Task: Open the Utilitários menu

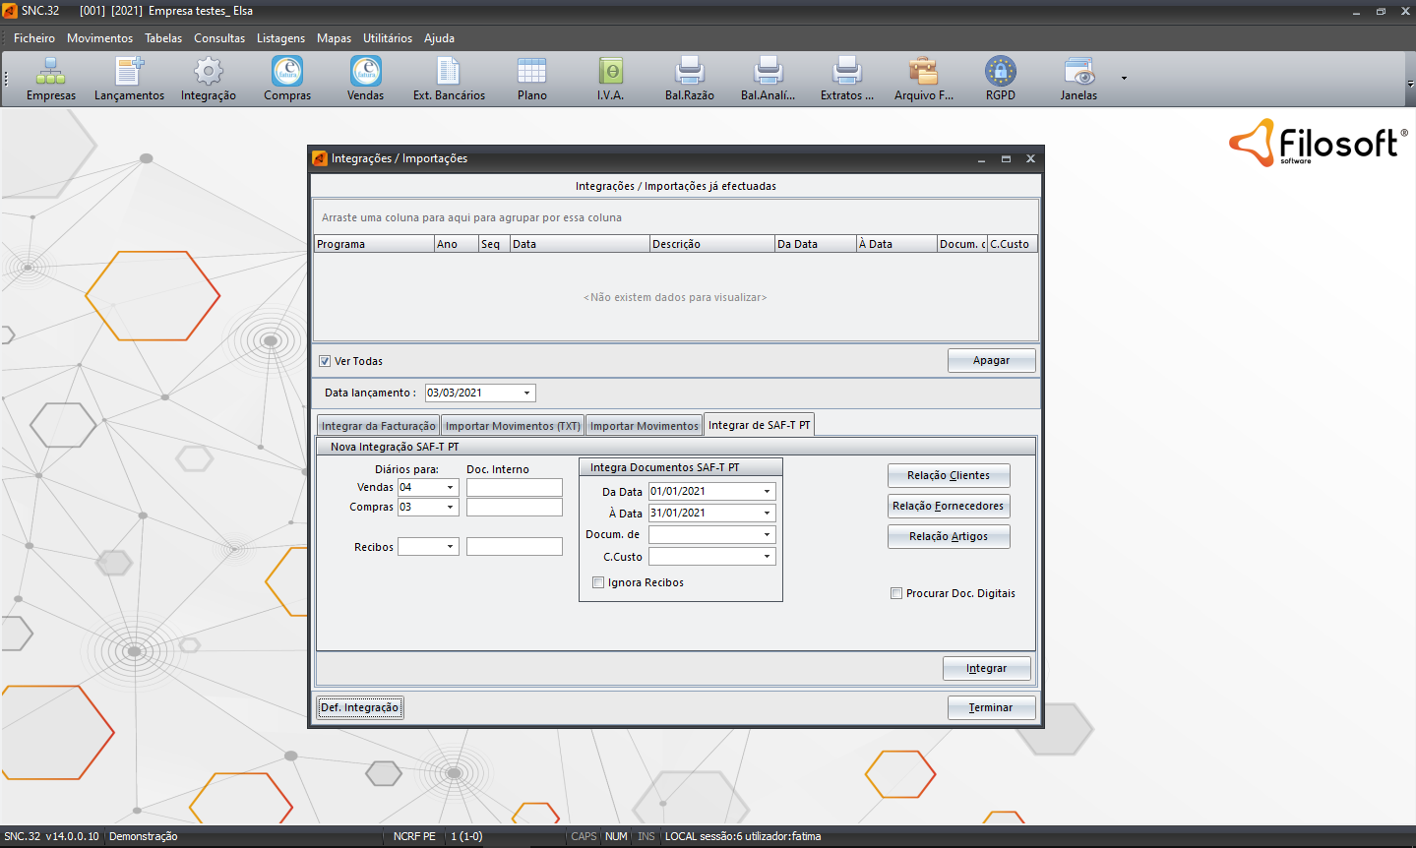Action: pyautogui.click(x=387, y=38)
